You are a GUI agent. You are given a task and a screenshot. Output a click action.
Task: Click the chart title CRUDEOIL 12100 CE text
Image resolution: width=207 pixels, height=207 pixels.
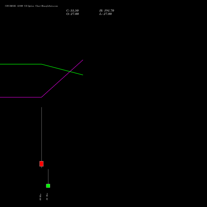click(31, 6)
